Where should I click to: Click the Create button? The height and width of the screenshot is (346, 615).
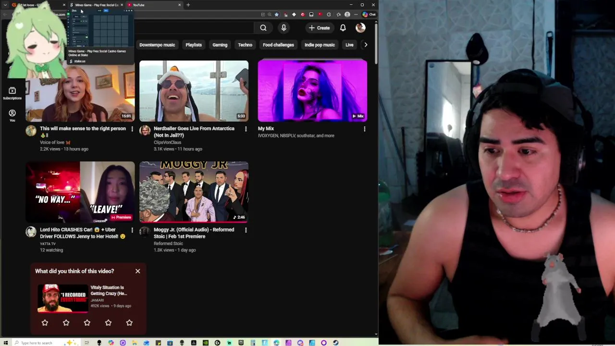[319, 28]
